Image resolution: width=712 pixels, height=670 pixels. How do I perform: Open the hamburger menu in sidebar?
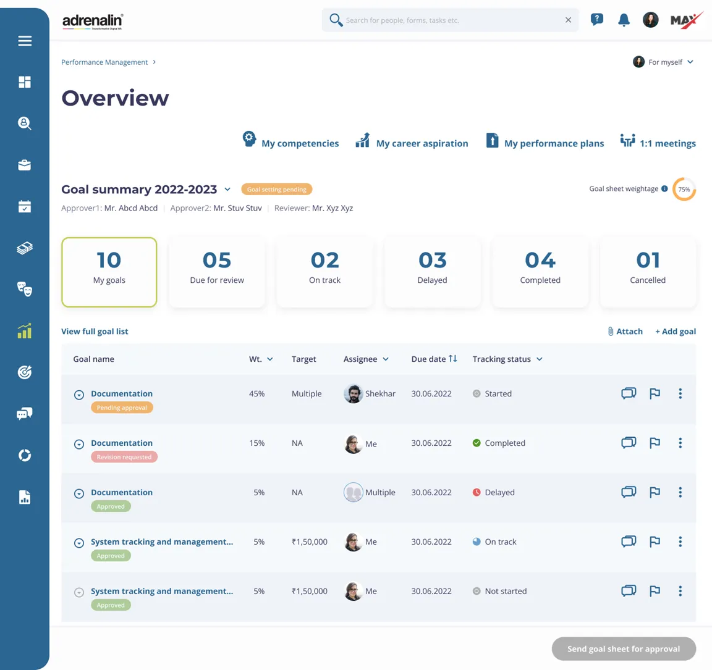click(x=25, y=41)
